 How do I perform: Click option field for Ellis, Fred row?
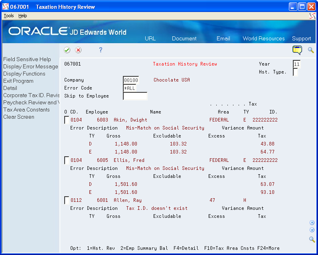click(x=67, y=160)
